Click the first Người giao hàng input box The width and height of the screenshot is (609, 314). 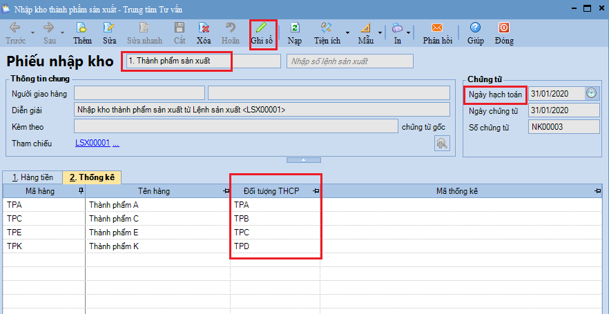click(139, 93)
